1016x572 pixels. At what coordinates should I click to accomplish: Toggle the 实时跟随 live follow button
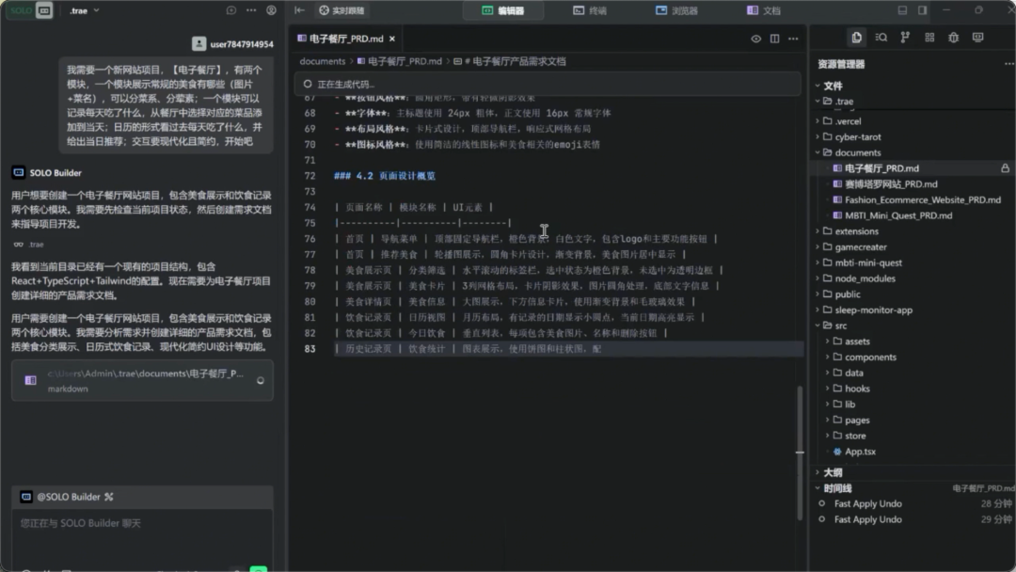(x=341, y=10)
